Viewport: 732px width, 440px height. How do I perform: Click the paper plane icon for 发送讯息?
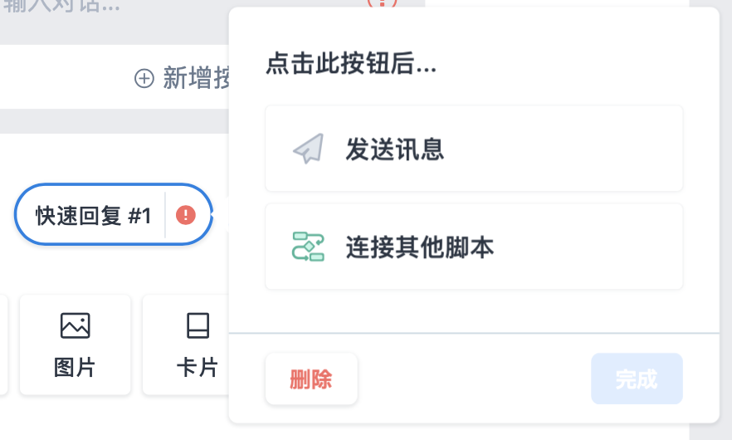(308, 149)
